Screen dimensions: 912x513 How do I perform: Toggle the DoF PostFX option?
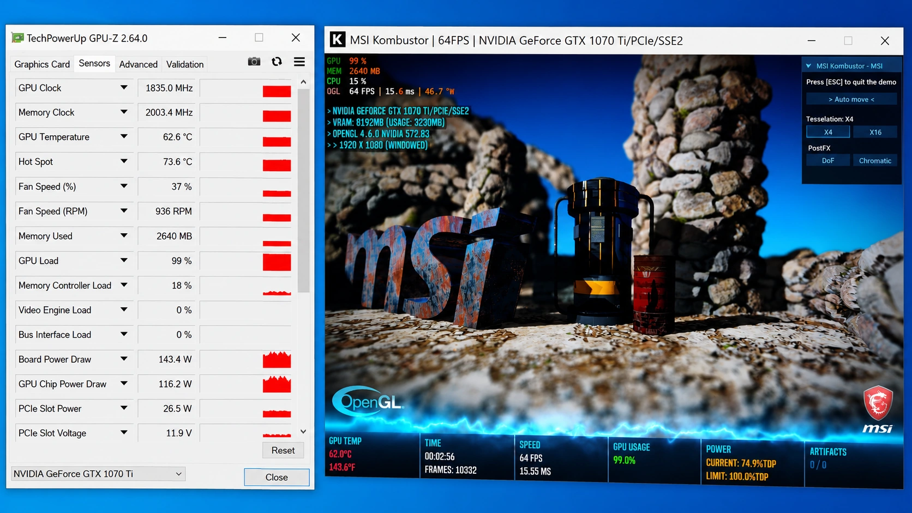[x=828, y=160]
